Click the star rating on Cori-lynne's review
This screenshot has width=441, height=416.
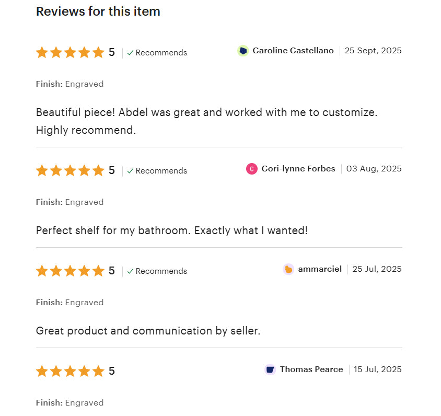coord(70,170)
